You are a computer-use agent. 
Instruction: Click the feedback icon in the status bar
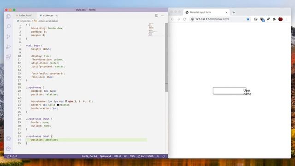pyautogui.click(x=158, y=156)
